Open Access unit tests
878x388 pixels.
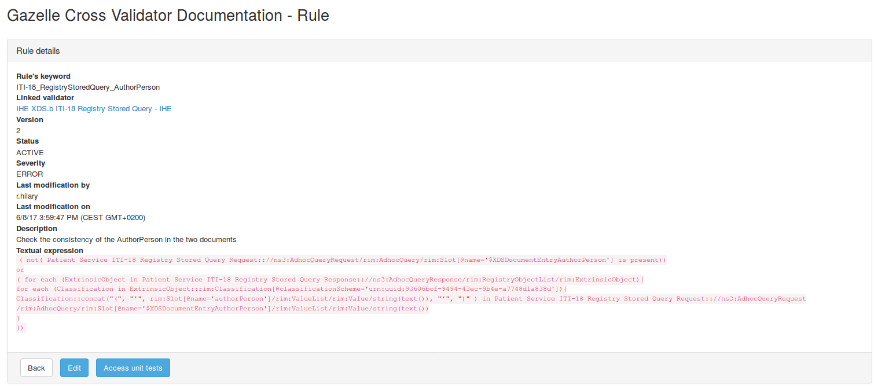pos(133,368)
